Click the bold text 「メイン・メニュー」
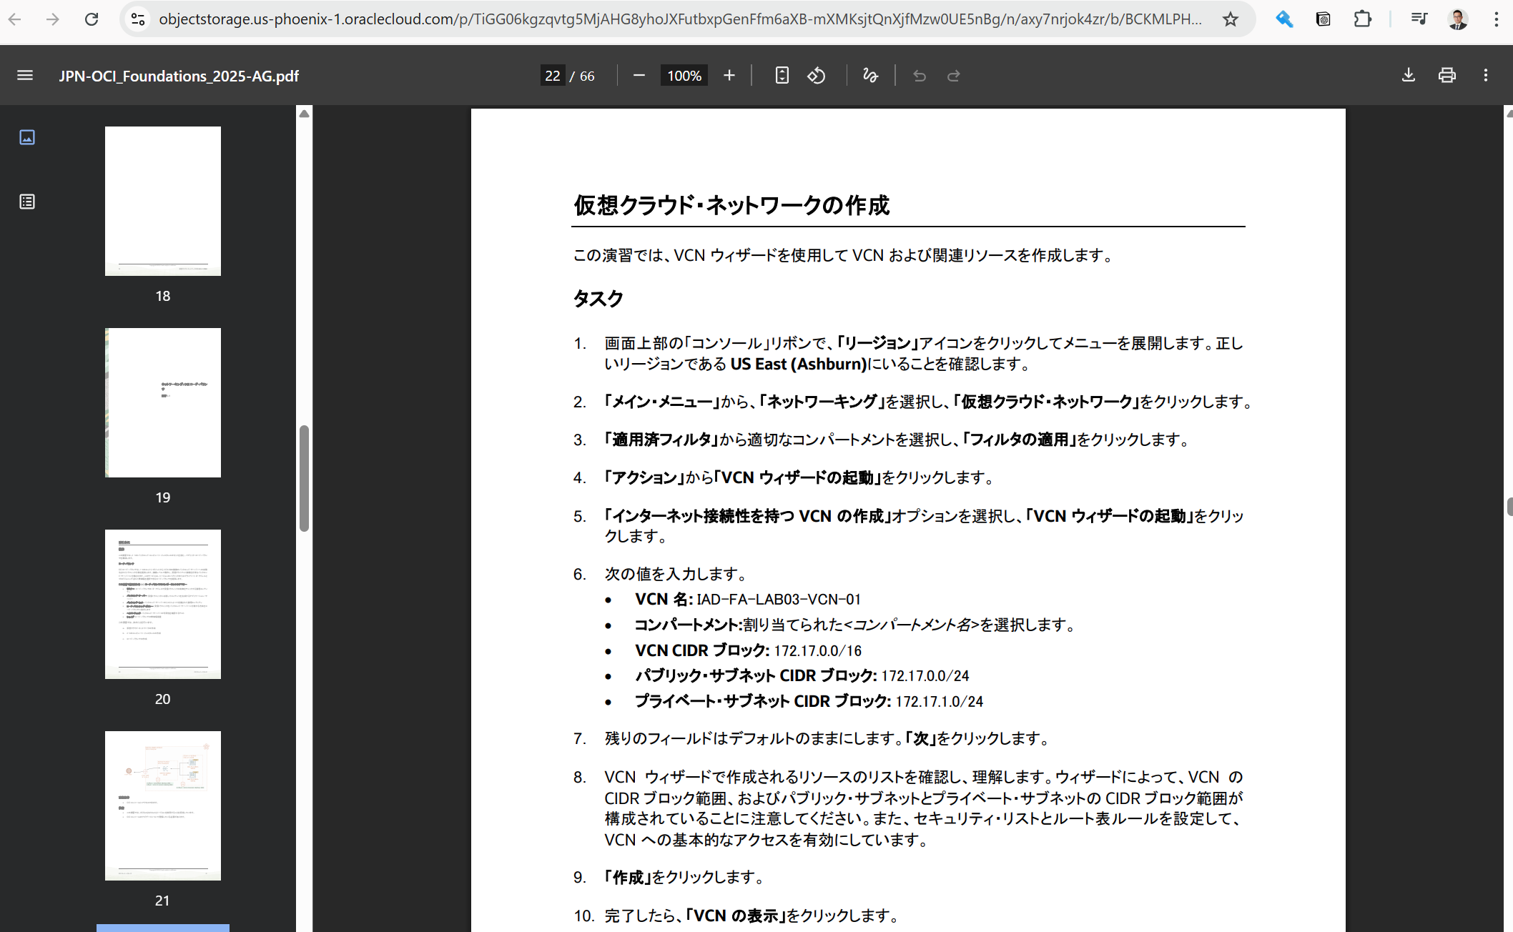Viewport: 1513px width, 932px height. 663,402
